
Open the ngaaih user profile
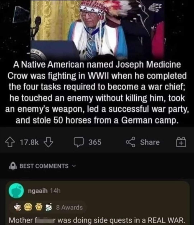pos(38,191)
